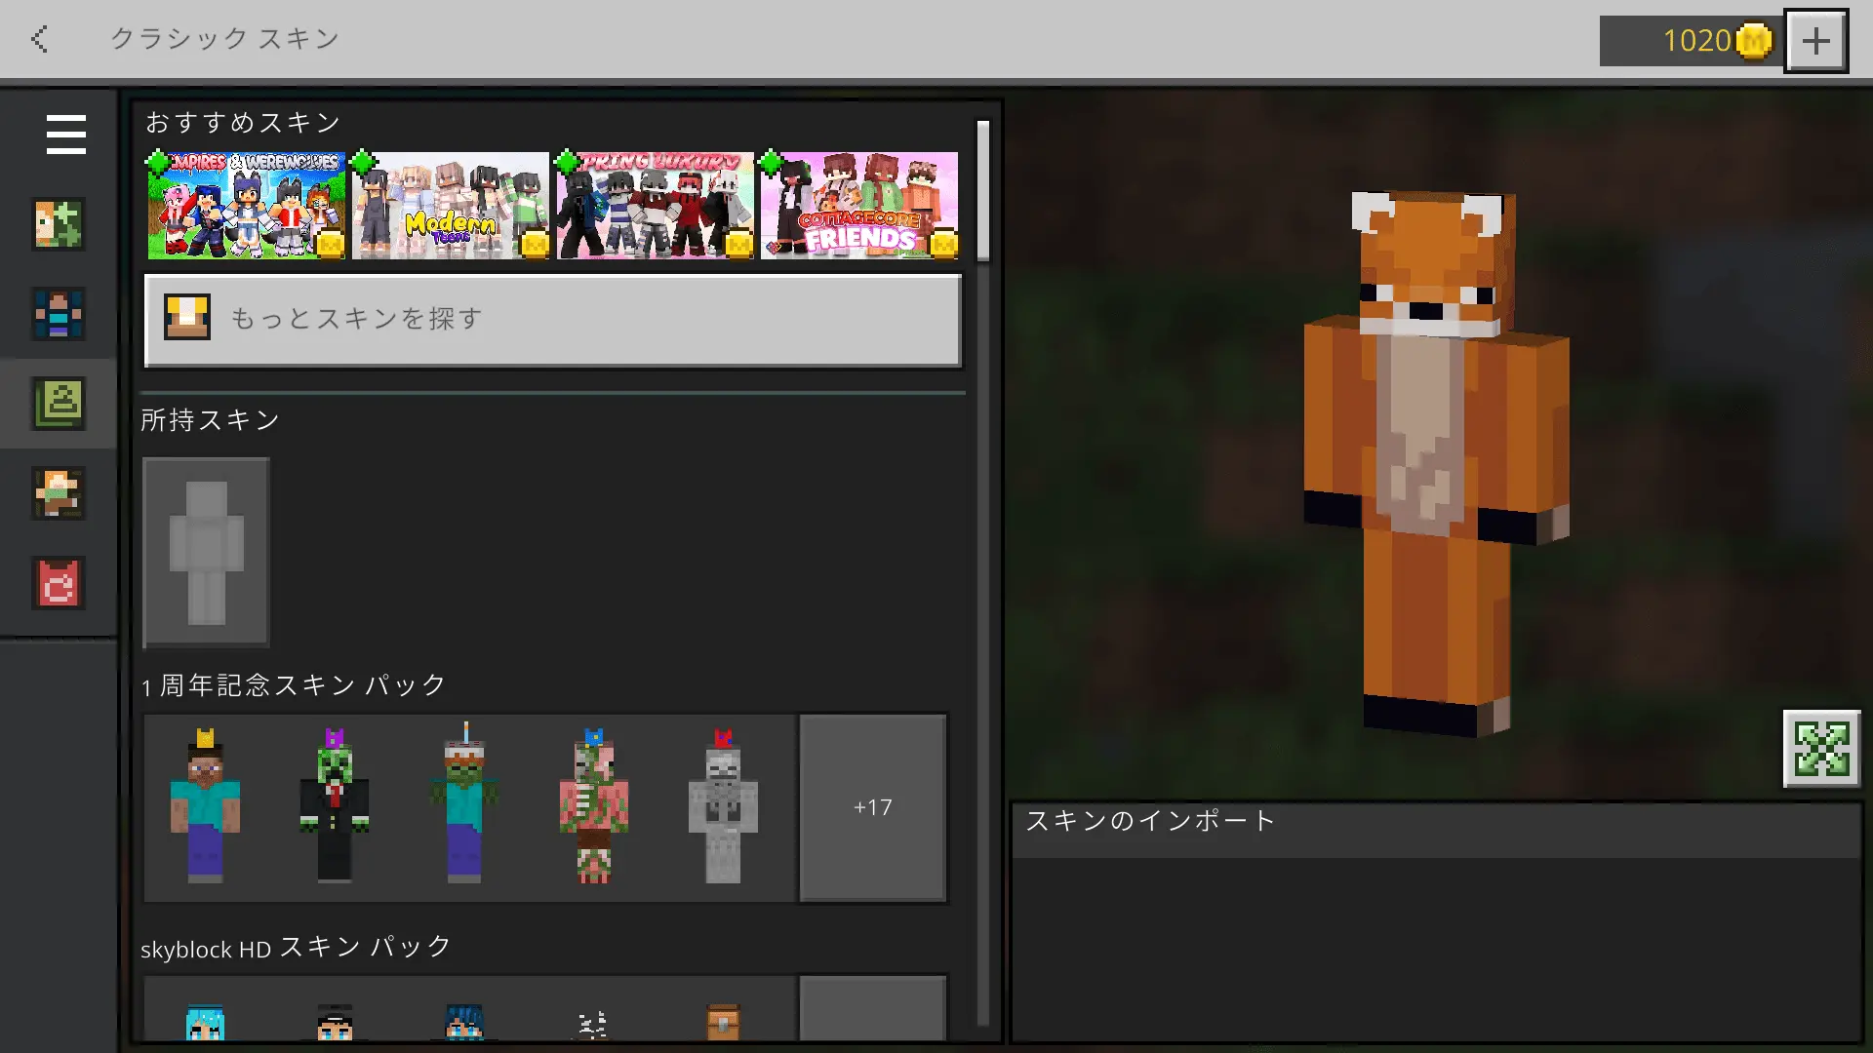Viewport: 1873px width, 1053px height.
Task: Expand the +17 more anniversary skins
Action: click(872, 808)
